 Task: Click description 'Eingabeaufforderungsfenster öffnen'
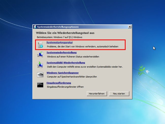coord(65,87)
